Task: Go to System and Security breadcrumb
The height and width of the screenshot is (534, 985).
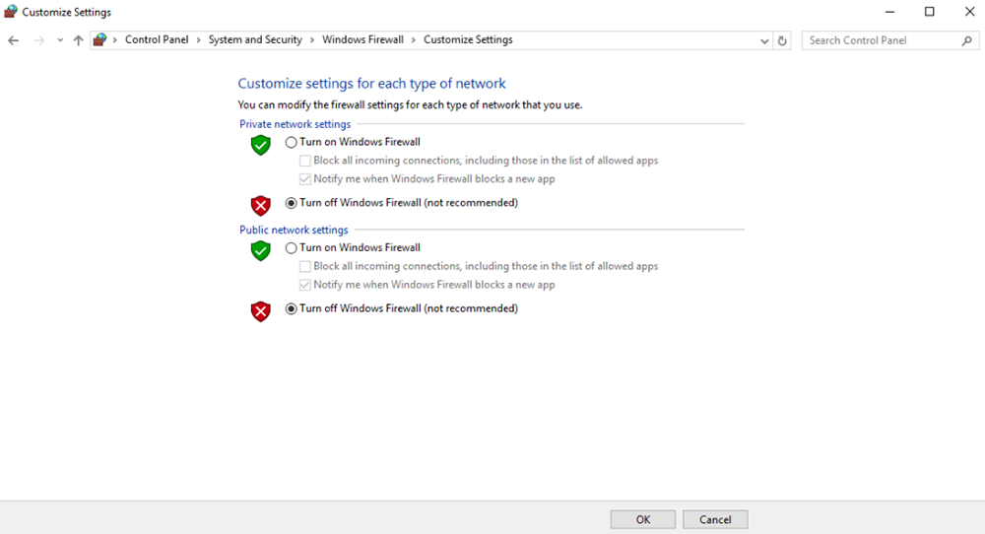Action: point(255,40)
